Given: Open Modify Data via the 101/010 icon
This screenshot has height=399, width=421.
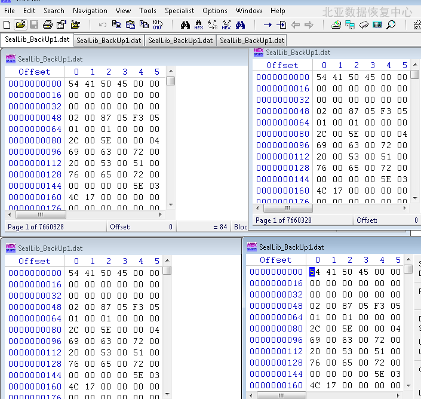Looking at the screenshot, I should coord(158,24).
